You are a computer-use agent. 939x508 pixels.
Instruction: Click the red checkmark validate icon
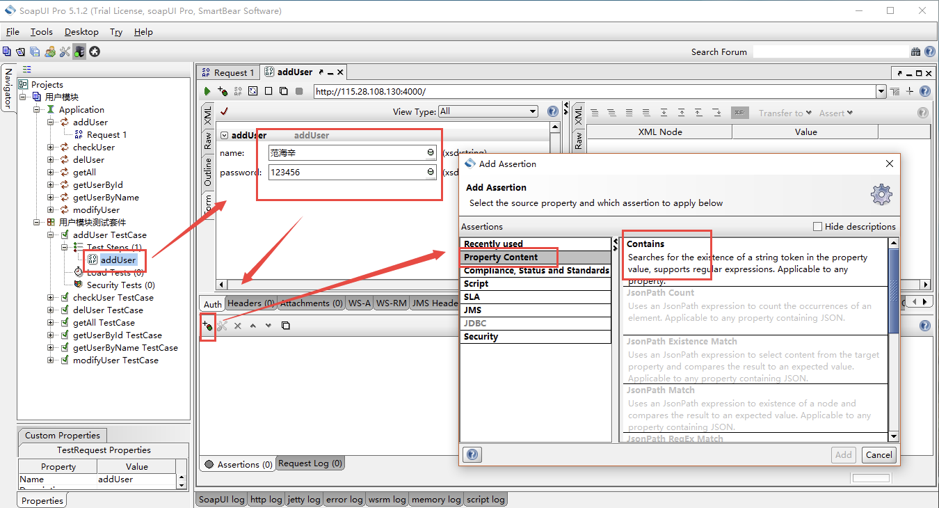pyautogui.click(x=223, y=111)
